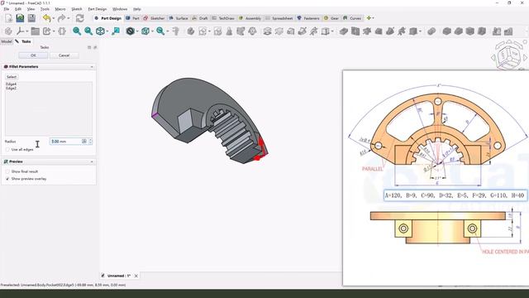
Task: Click OK to apply the fillet
Action: tap(33, 55)
